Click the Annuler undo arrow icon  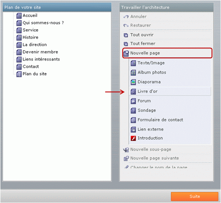126,17
